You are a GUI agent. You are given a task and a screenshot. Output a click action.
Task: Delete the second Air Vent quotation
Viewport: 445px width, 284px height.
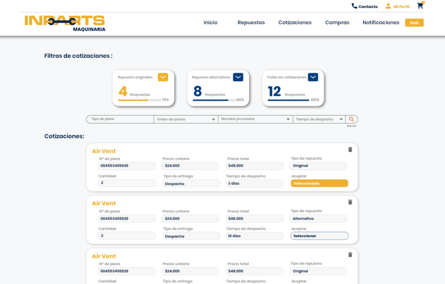click(x=350, y=202)
